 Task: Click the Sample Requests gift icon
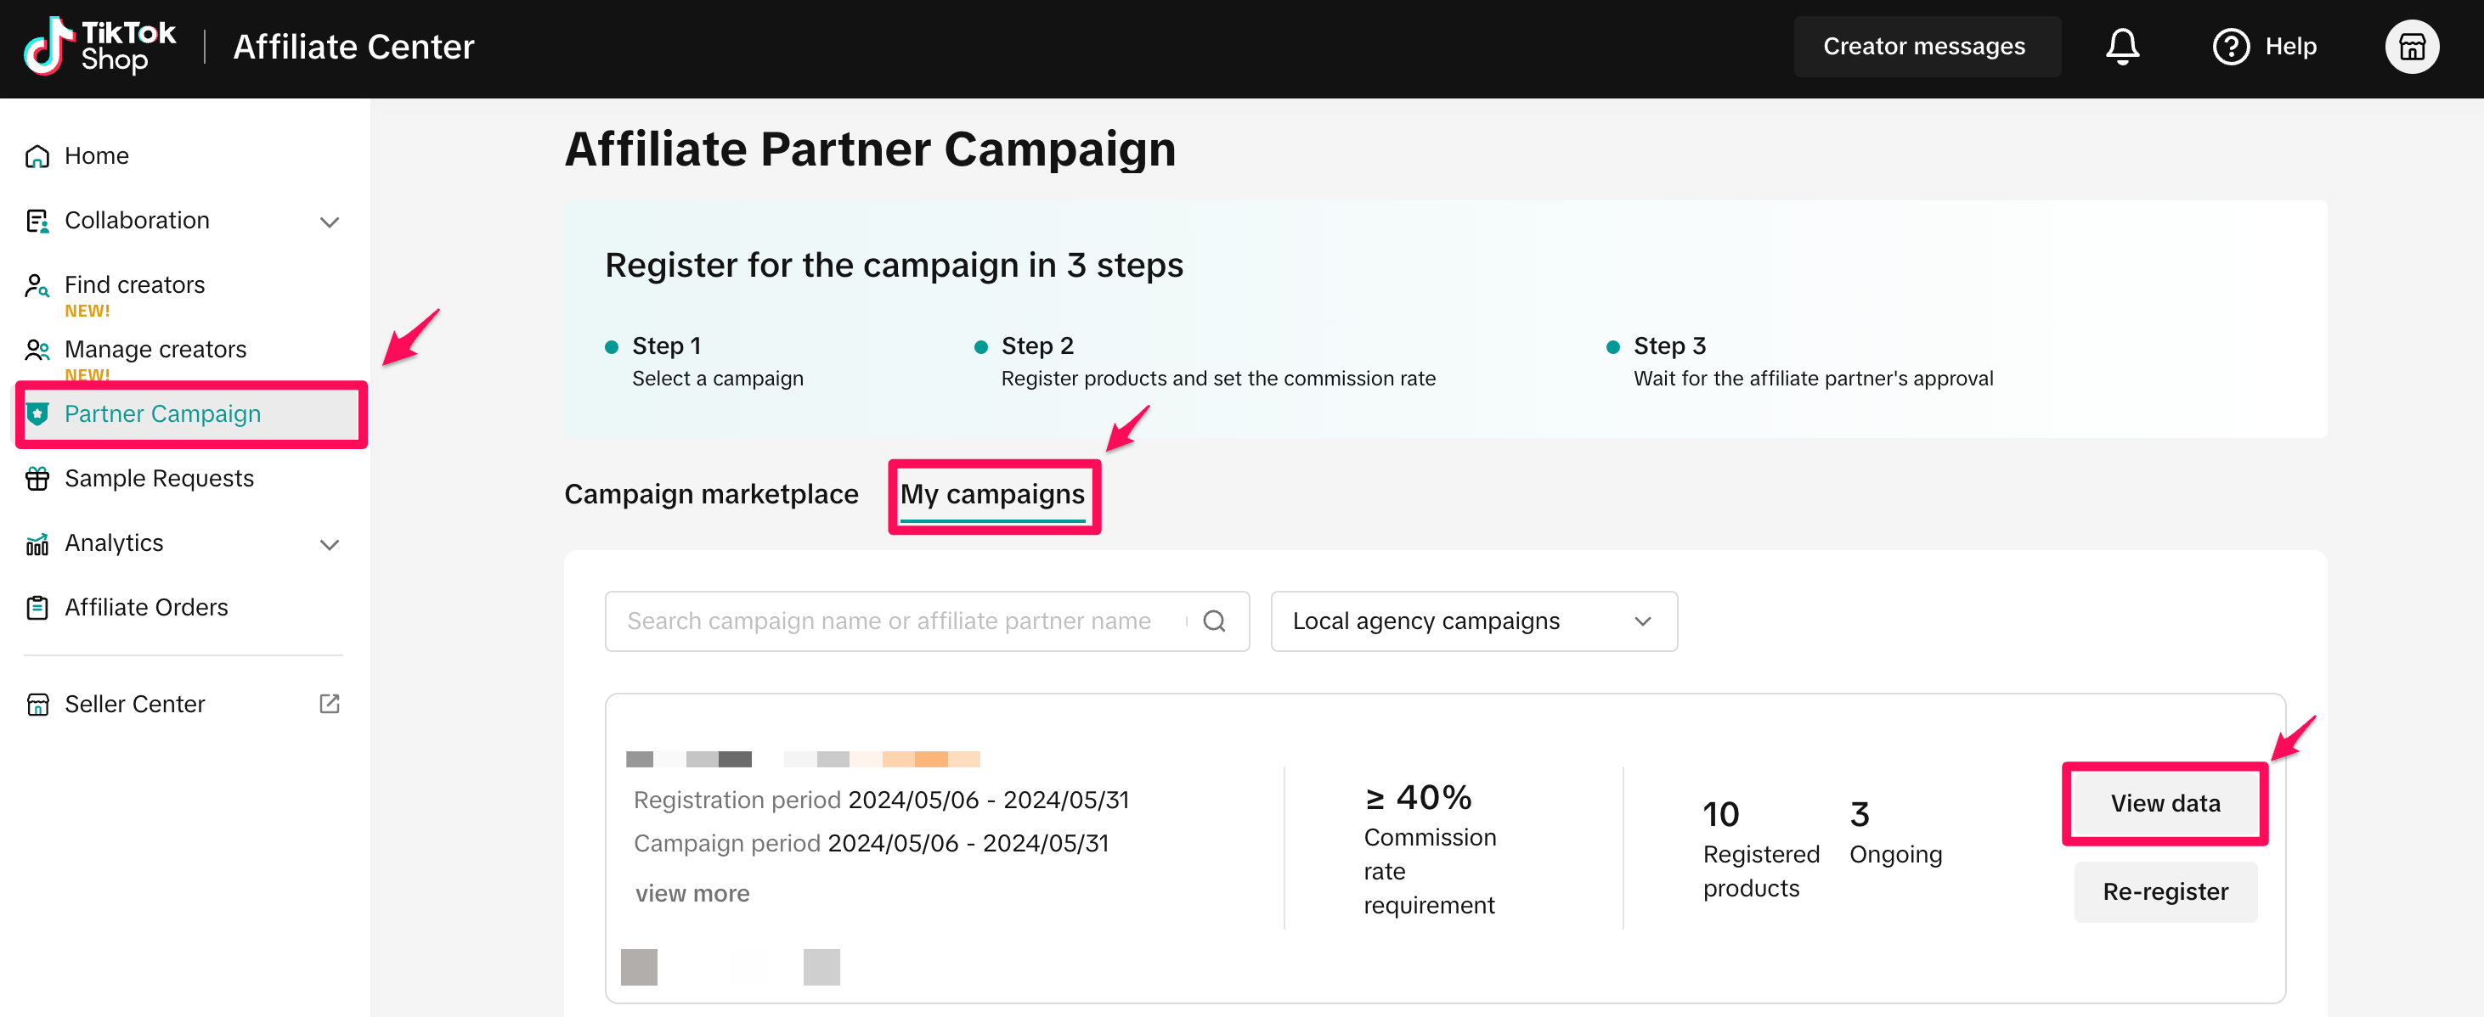(x=37, y=478)
